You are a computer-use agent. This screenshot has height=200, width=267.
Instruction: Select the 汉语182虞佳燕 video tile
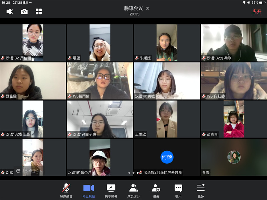[33, 119]
